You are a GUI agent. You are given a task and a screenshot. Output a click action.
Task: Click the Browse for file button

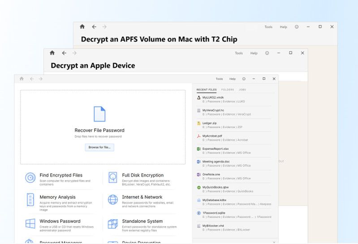pos(99,148)
